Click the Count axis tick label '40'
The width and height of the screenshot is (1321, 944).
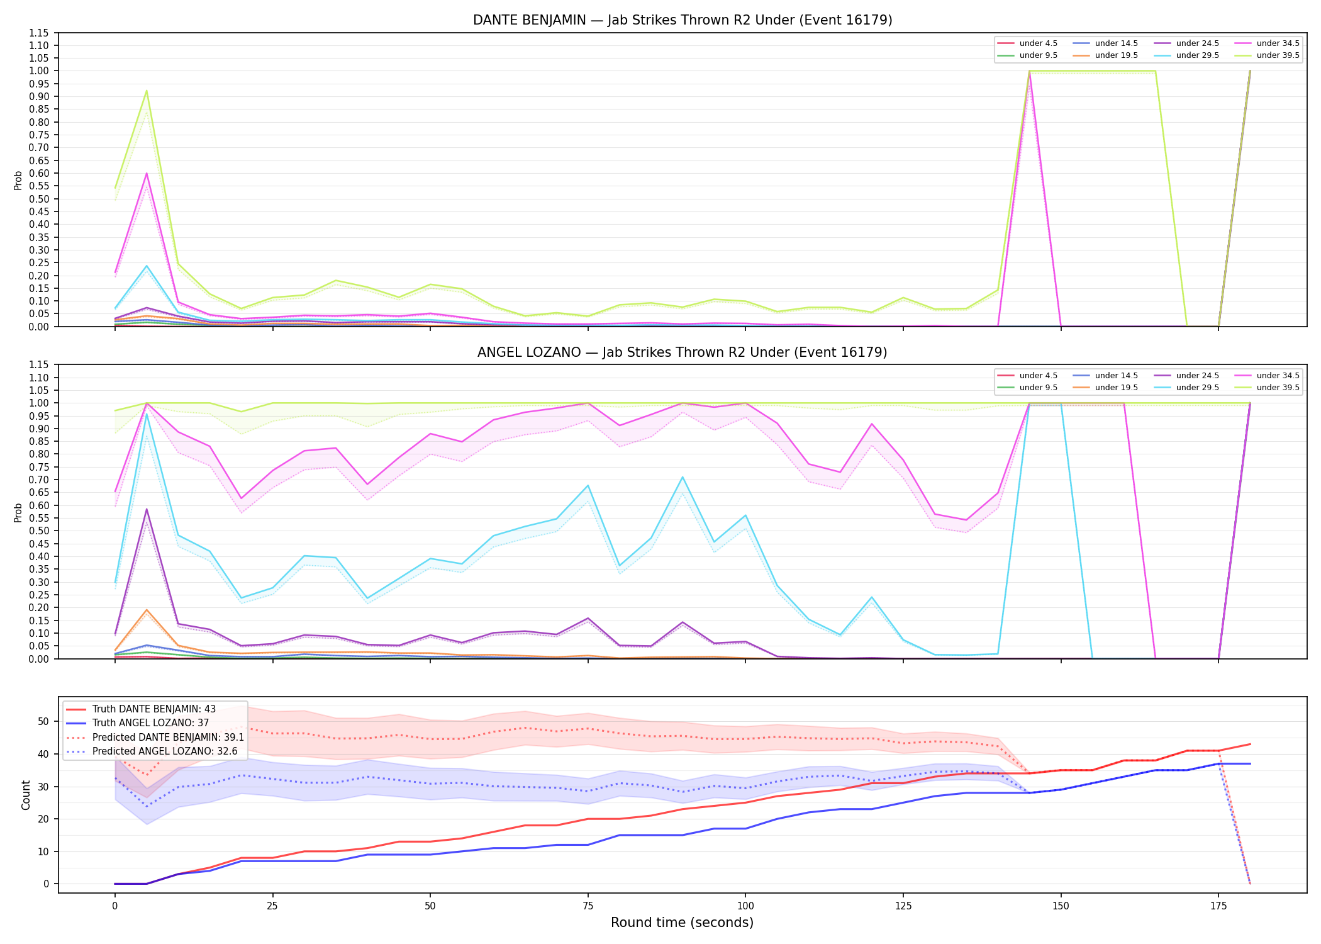pyautogui.click(x=43, y=754)
